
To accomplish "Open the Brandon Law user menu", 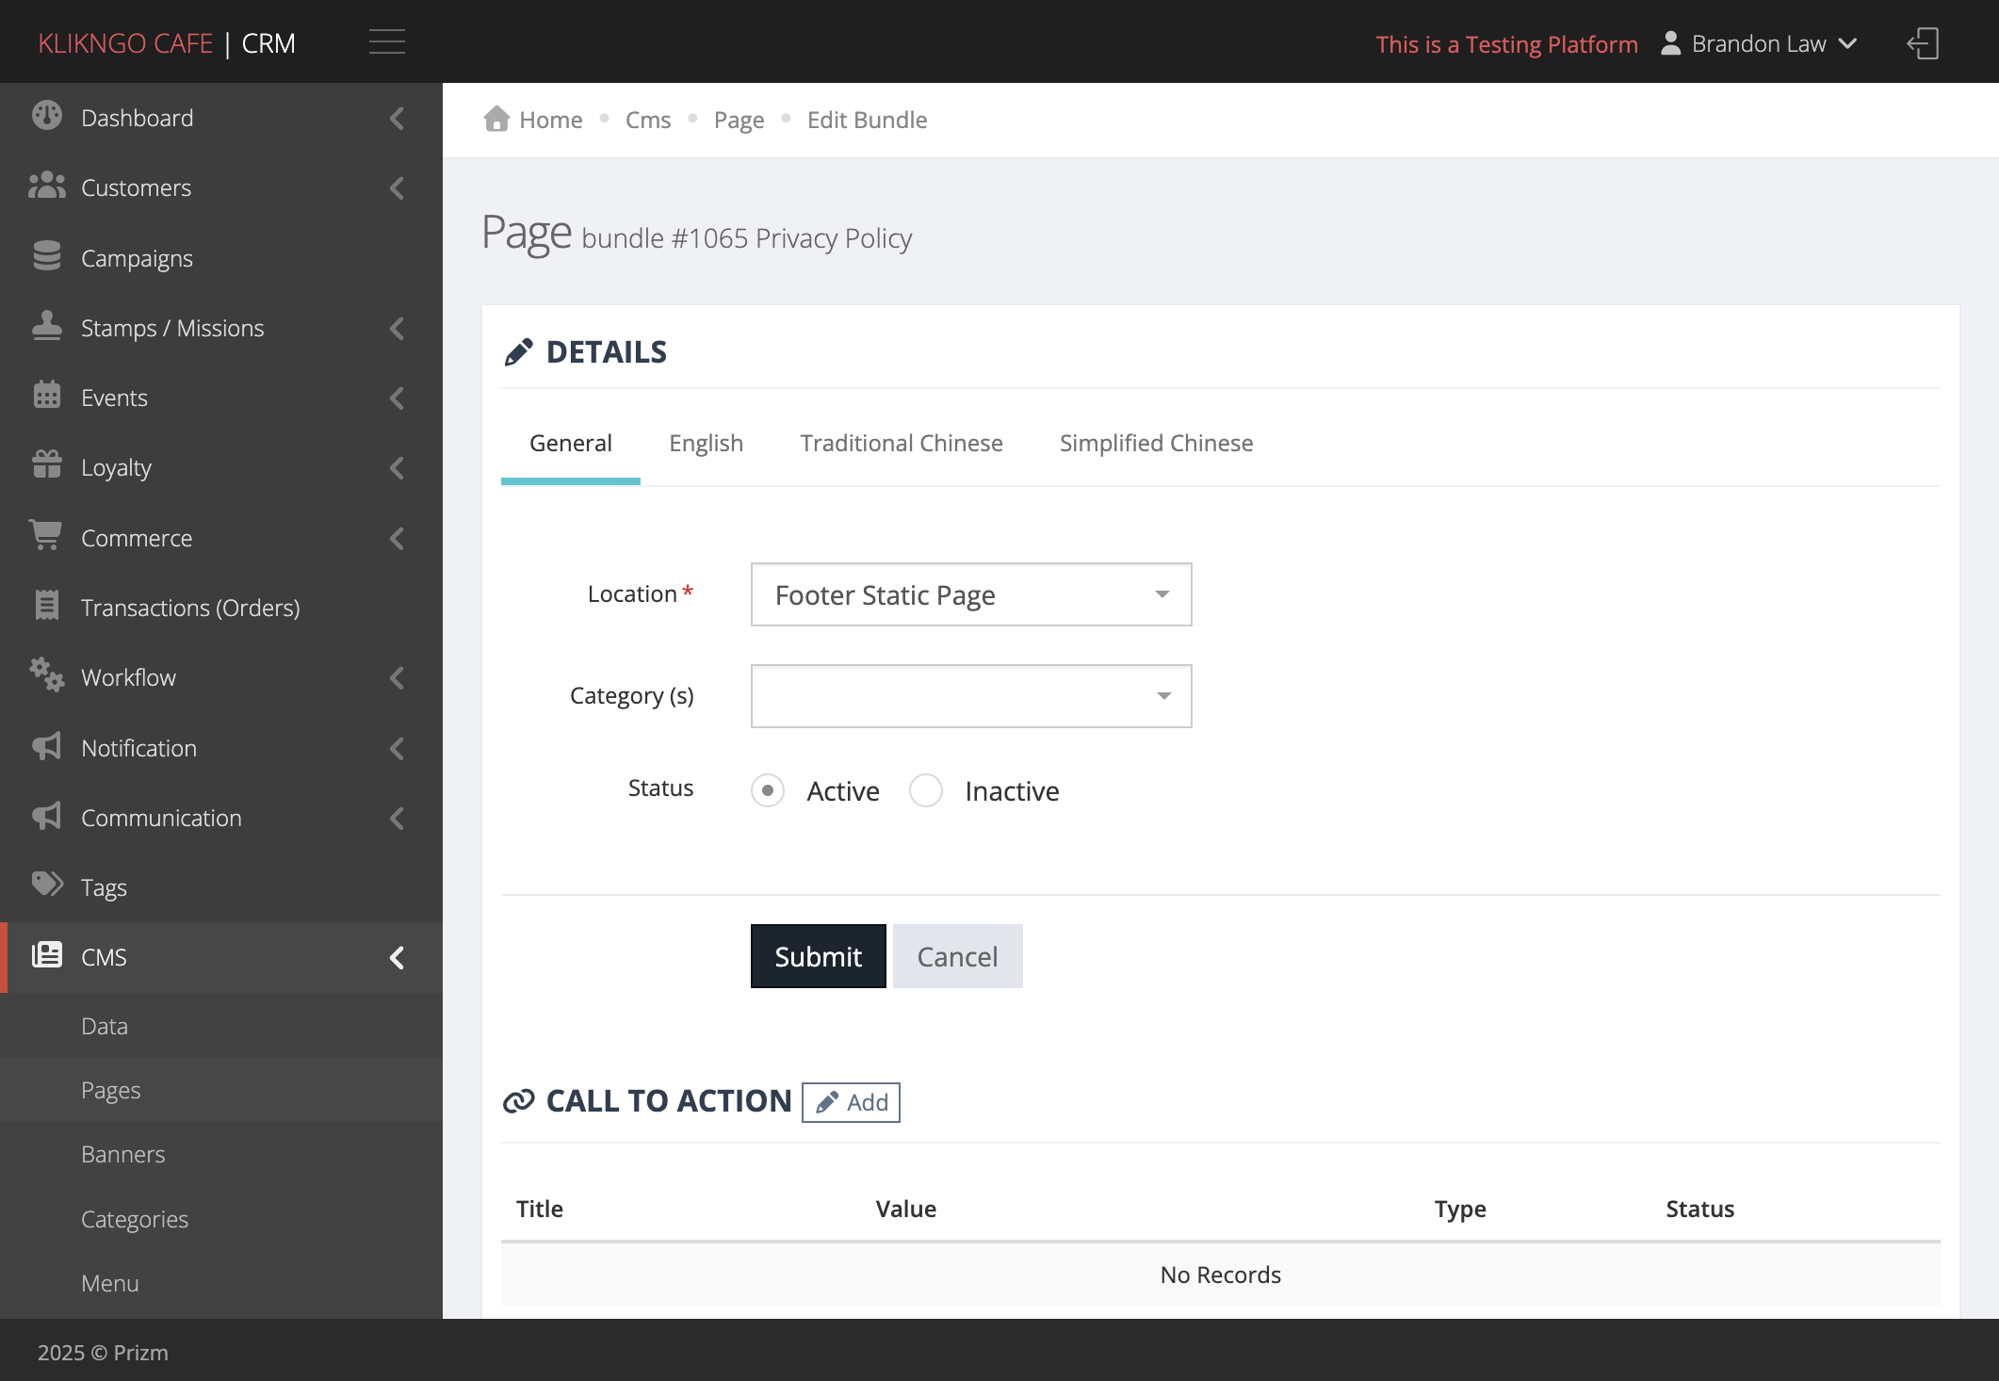I will click(1759, 44).
